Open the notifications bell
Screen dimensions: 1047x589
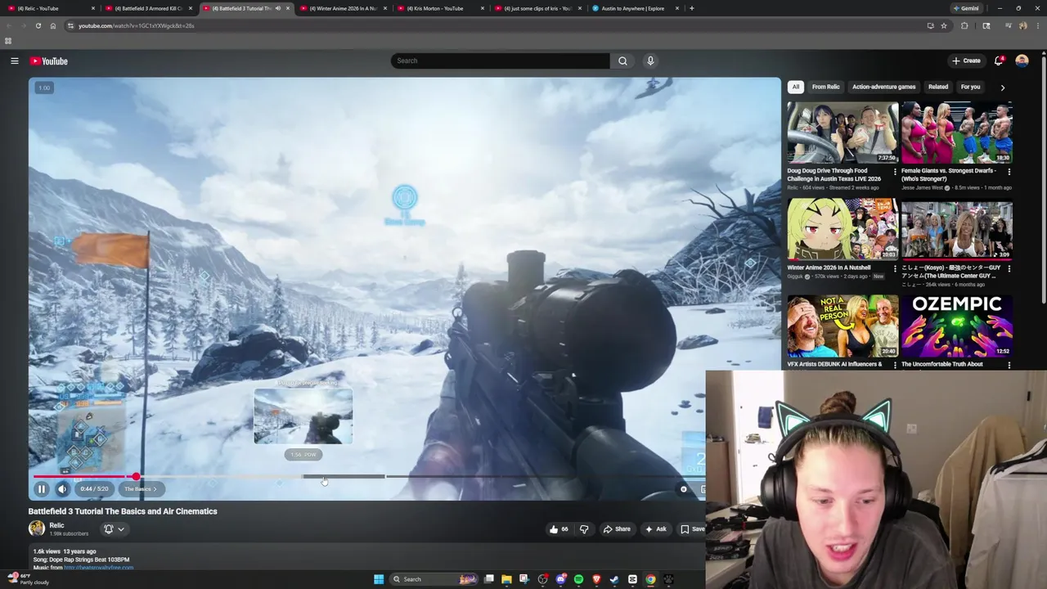pos(999,61)
